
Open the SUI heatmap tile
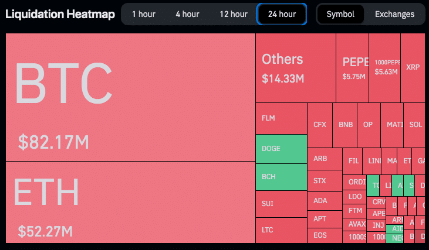point(281,204)
